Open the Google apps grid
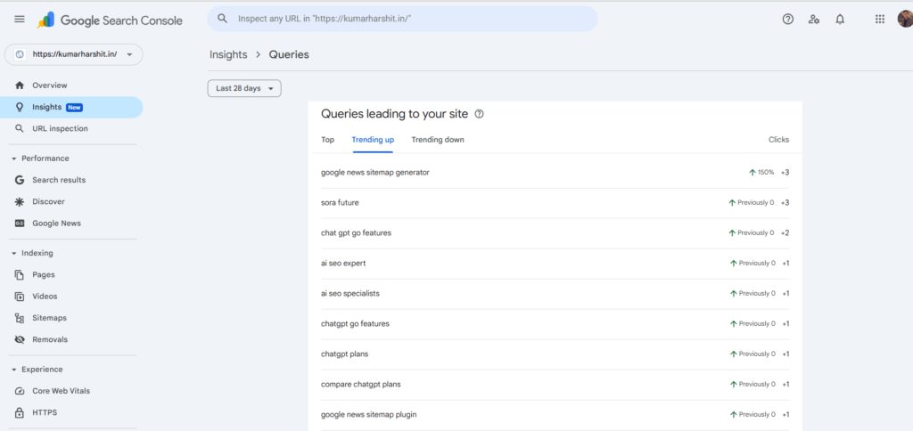The image size is (913, 431). (880, 20)
